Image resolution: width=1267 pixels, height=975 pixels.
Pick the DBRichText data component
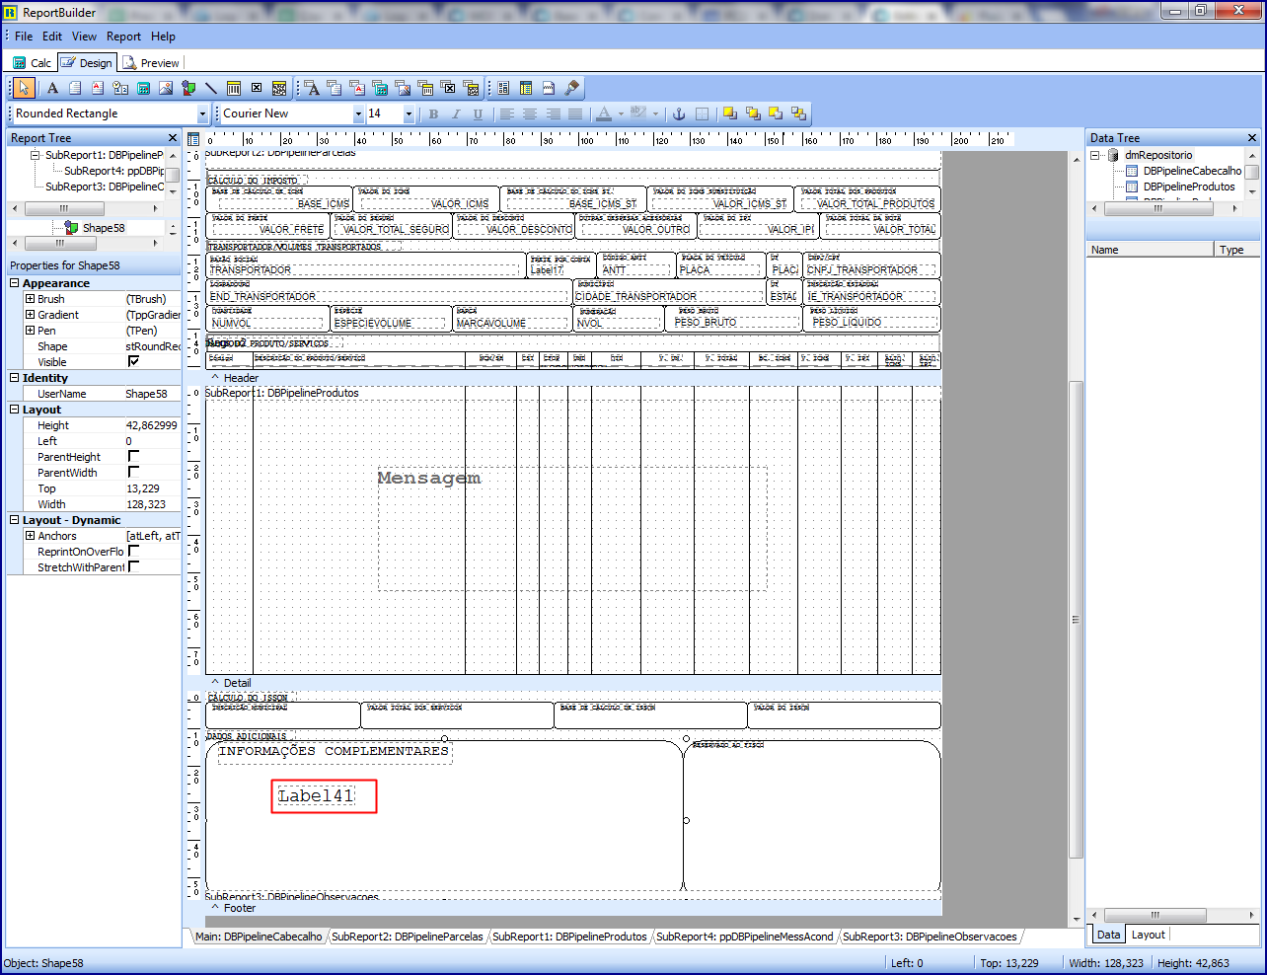[357, 88]
